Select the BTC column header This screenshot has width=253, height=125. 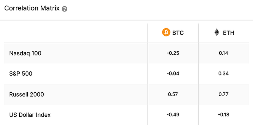click(173, 33)
